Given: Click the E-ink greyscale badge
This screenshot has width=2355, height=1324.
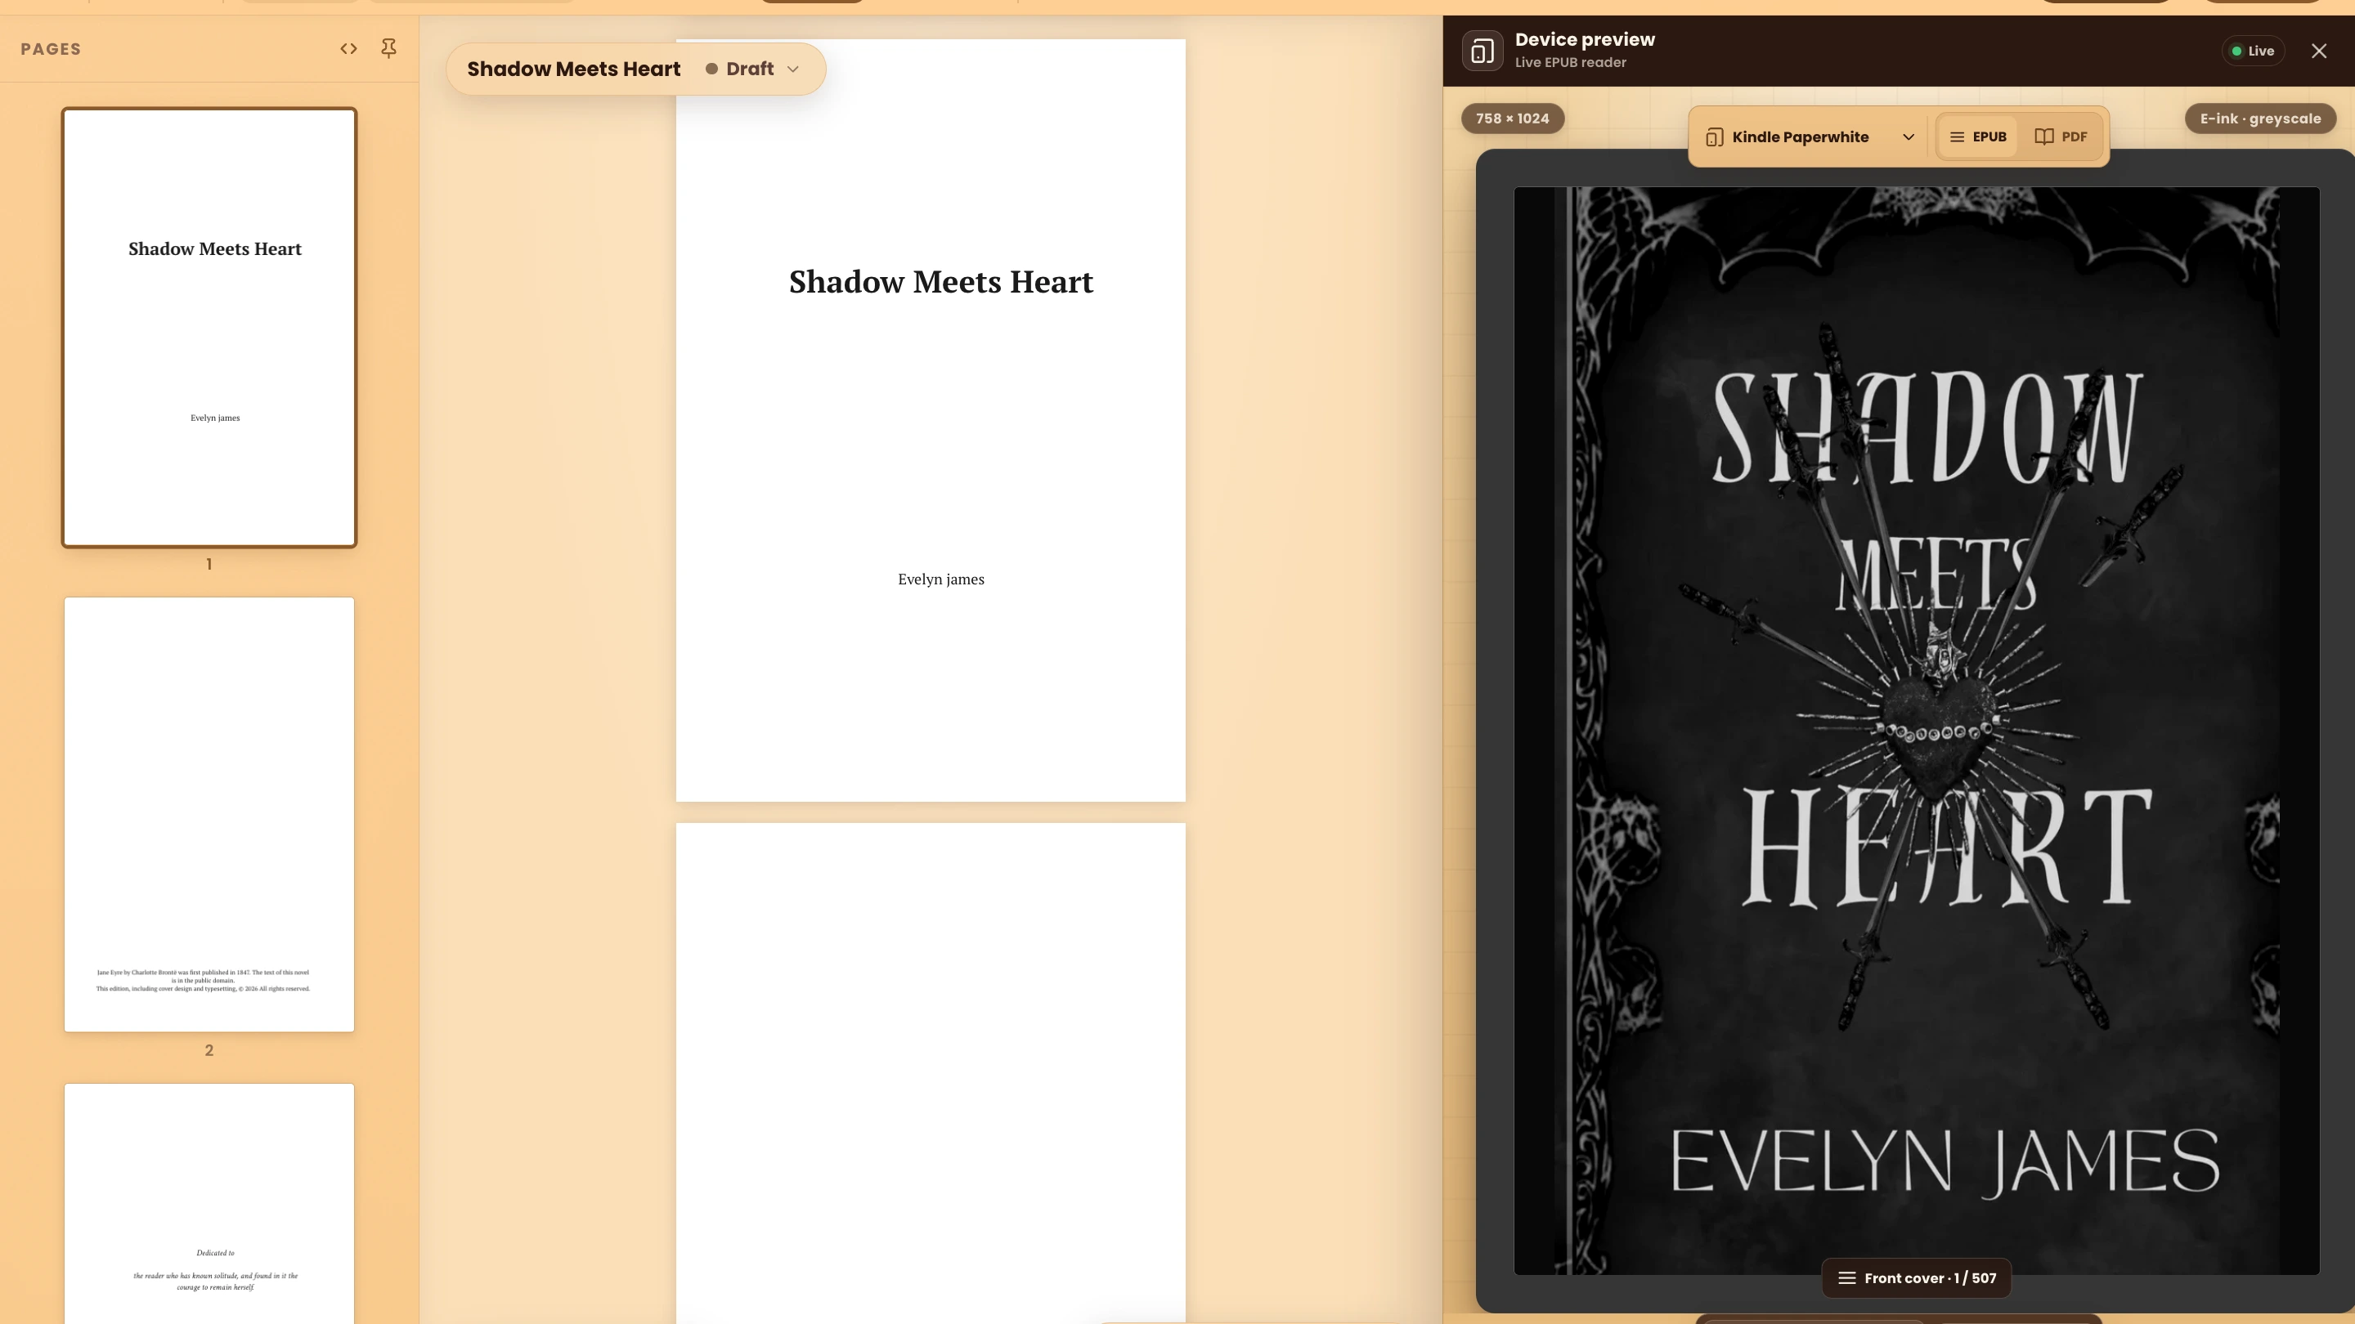Looking at the screenshot, I should click(x=2260, y=119).
